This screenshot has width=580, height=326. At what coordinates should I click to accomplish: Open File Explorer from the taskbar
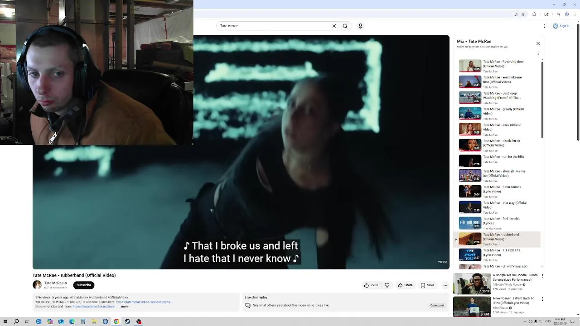coord(94,321)
